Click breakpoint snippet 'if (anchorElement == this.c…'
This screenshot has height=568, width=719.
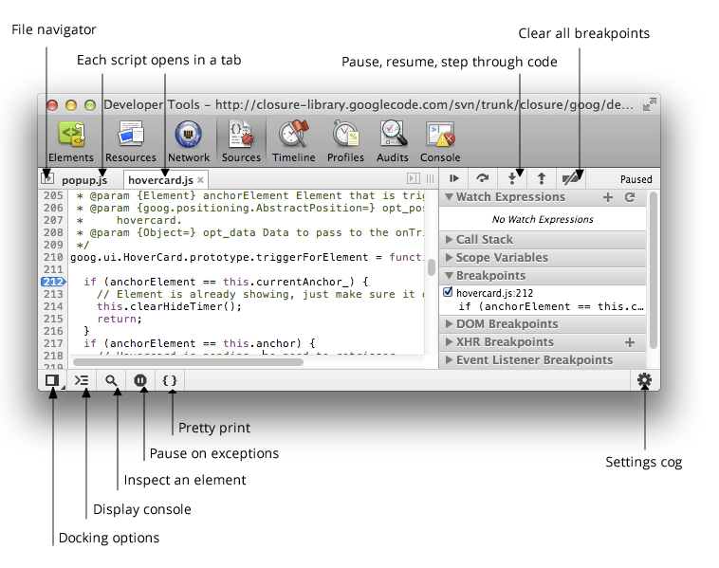[551, 306]
